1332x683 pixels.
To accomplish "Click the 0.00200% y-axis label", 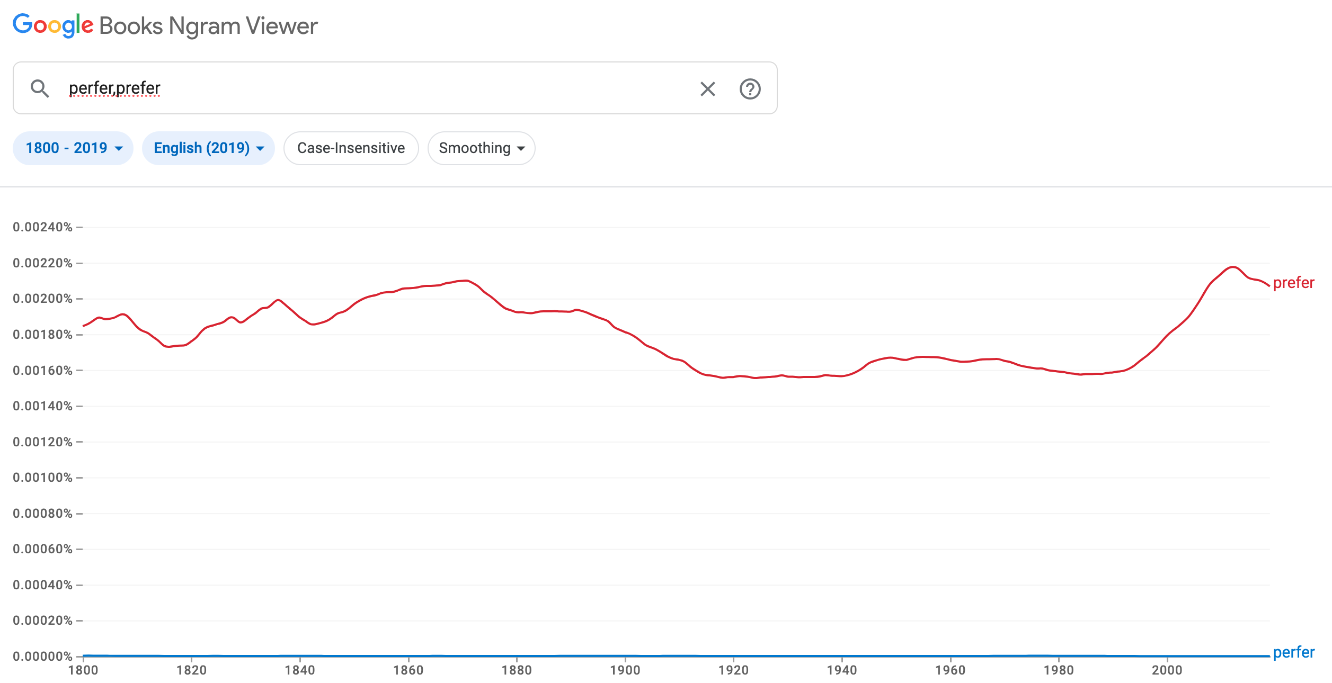I will point(42,299).
